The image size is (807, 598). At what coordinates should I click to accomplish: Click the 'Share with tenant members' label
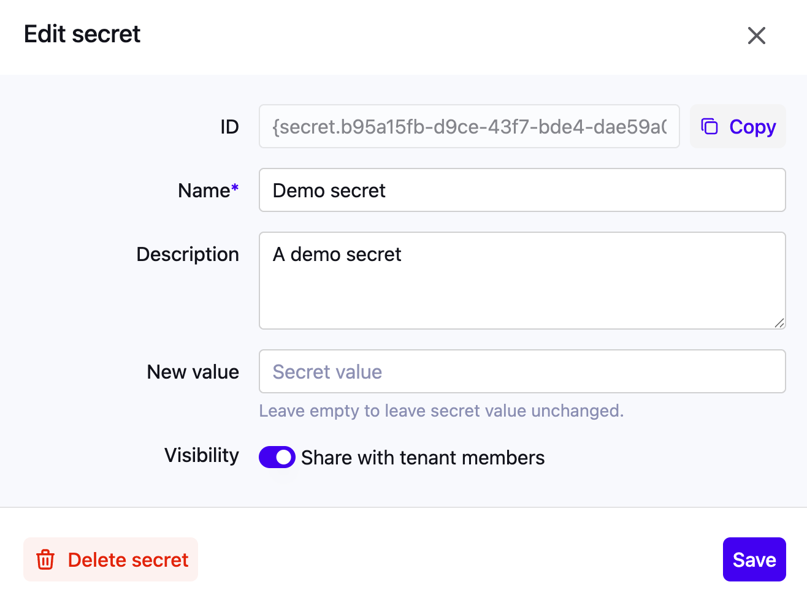click(423, 458)
